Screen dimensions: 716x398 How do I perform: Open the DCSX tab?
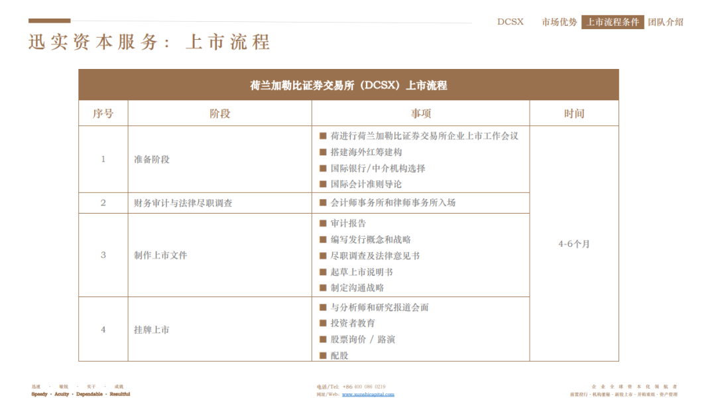(510, 22)
